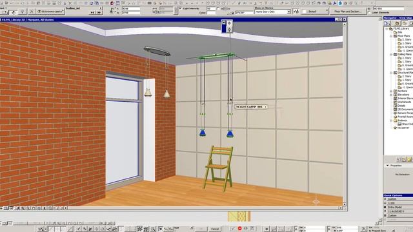Toggle the Label Elements checkbox
This screenshot has width=413, height=232.
pyautogui.click(x=369, y=12)
